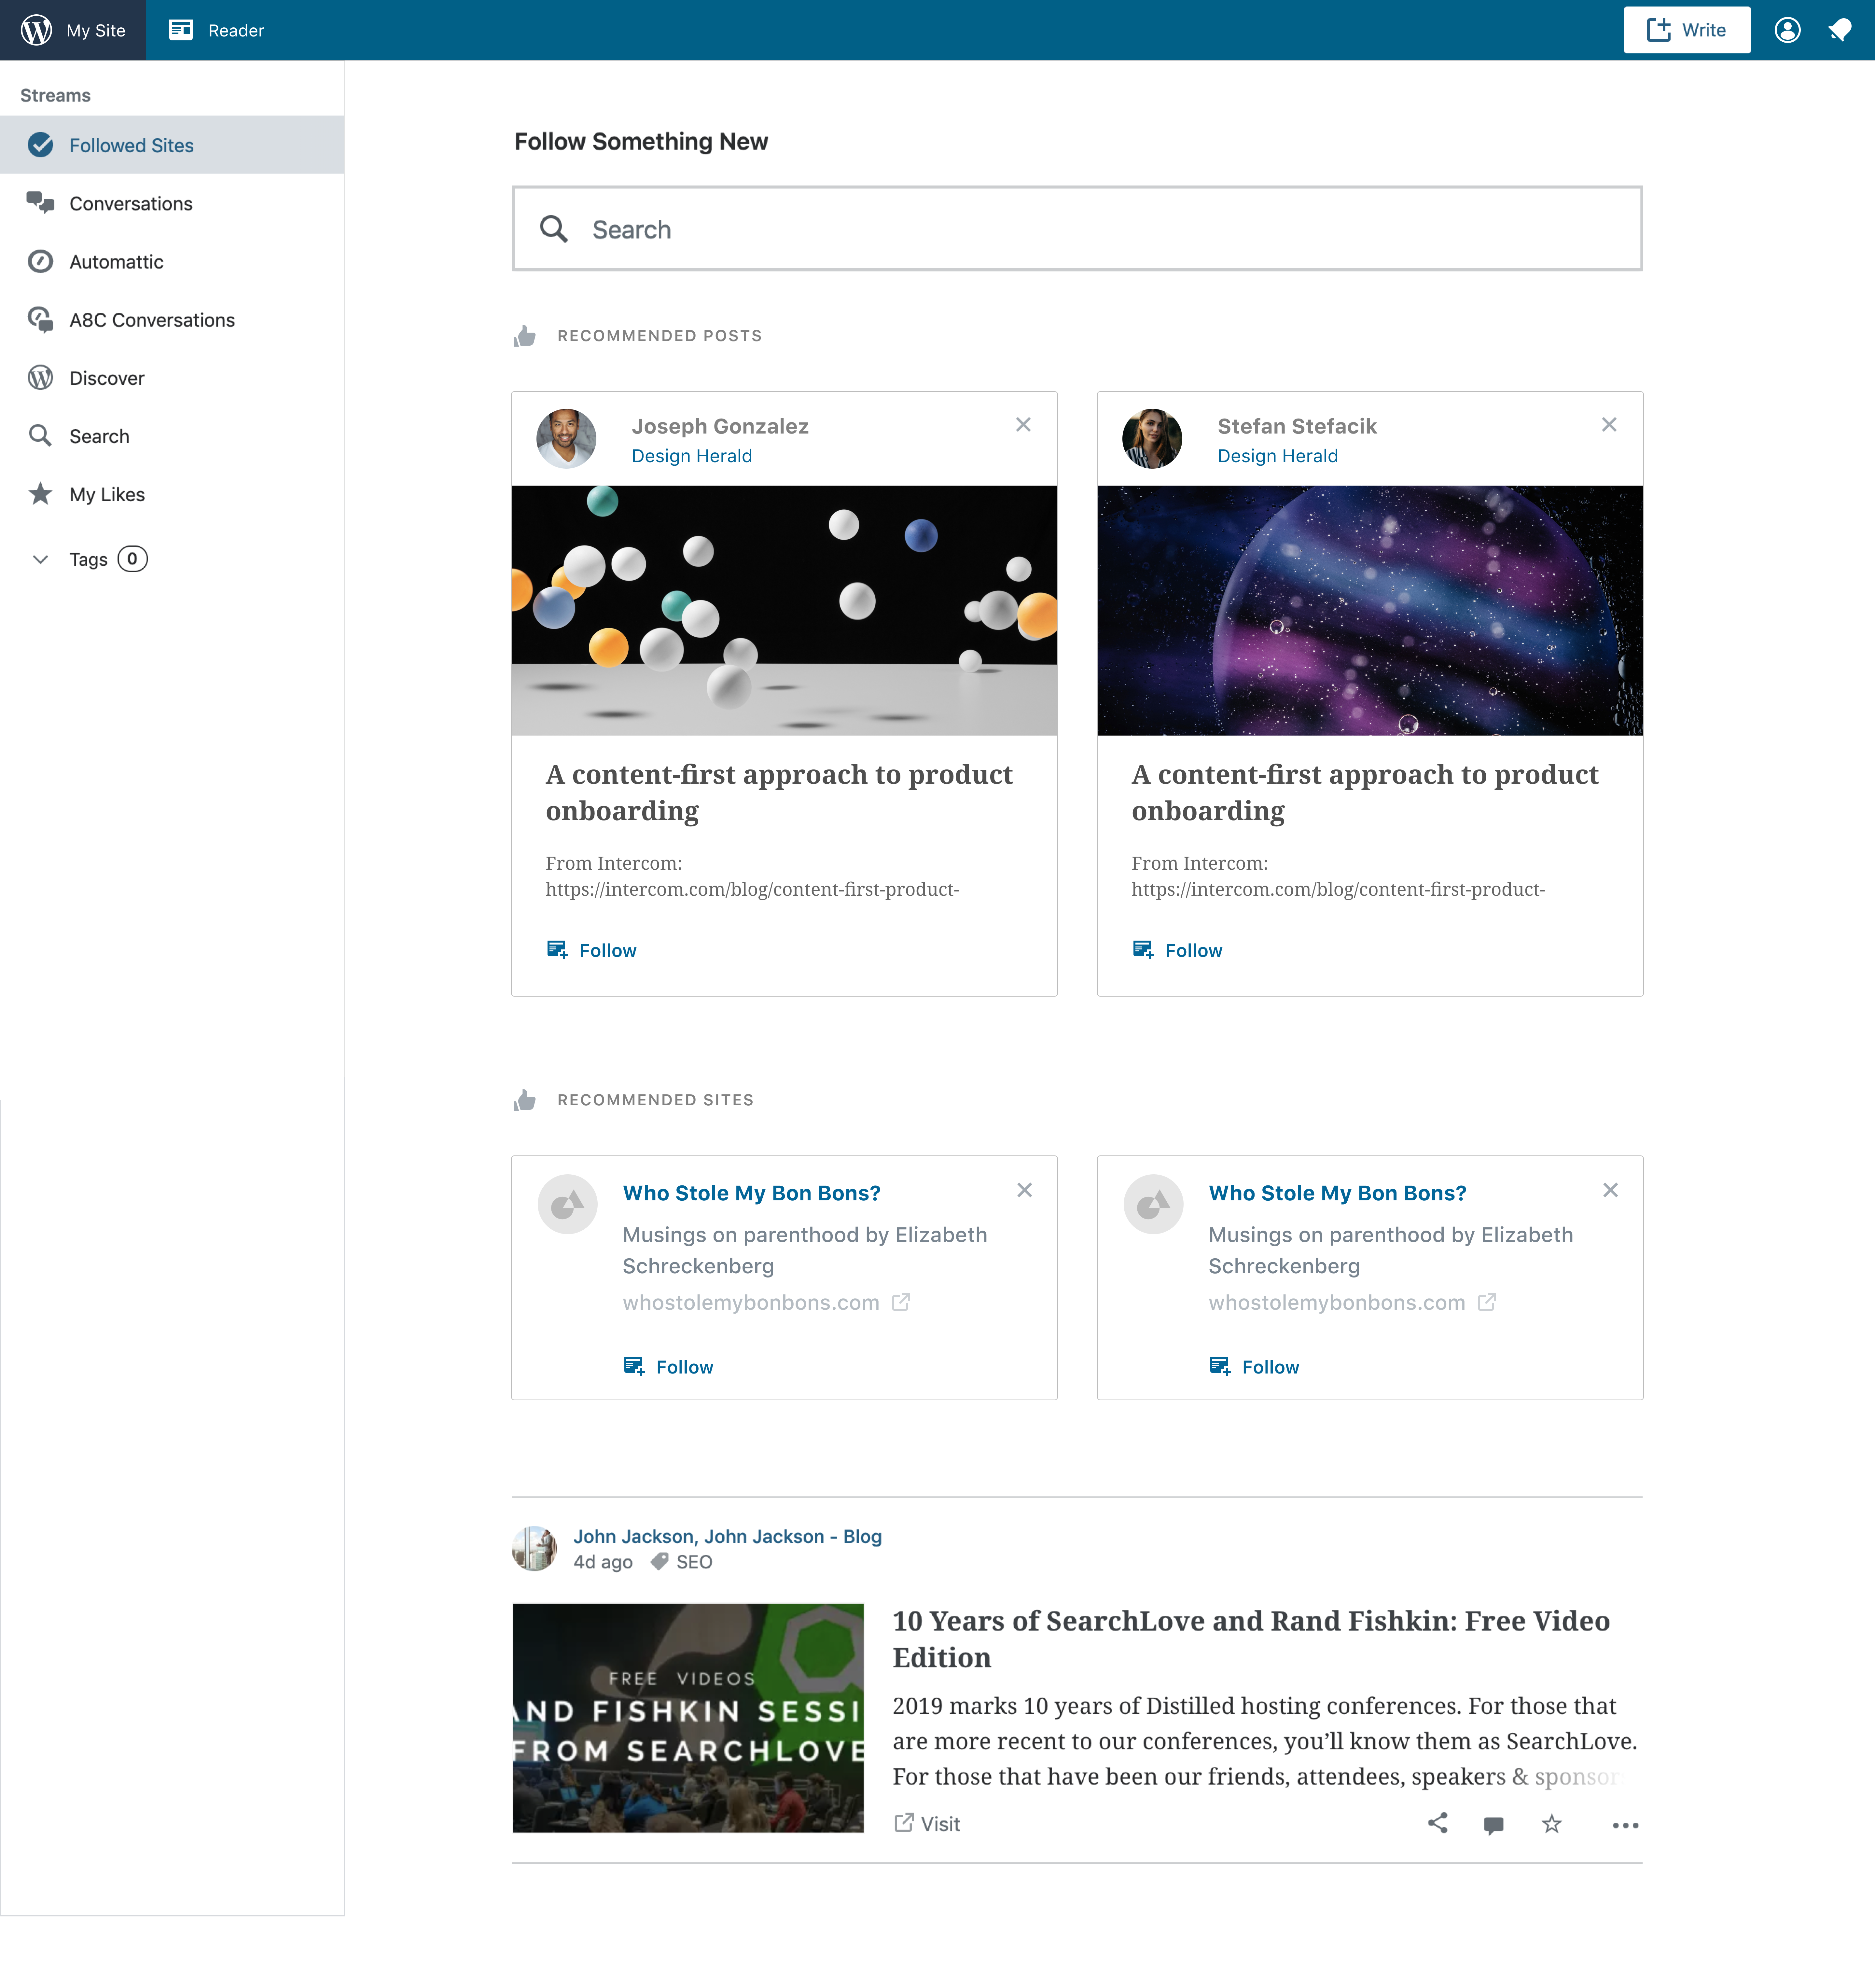Click the comment bubble icon on post

[x=1494, y=1825]
